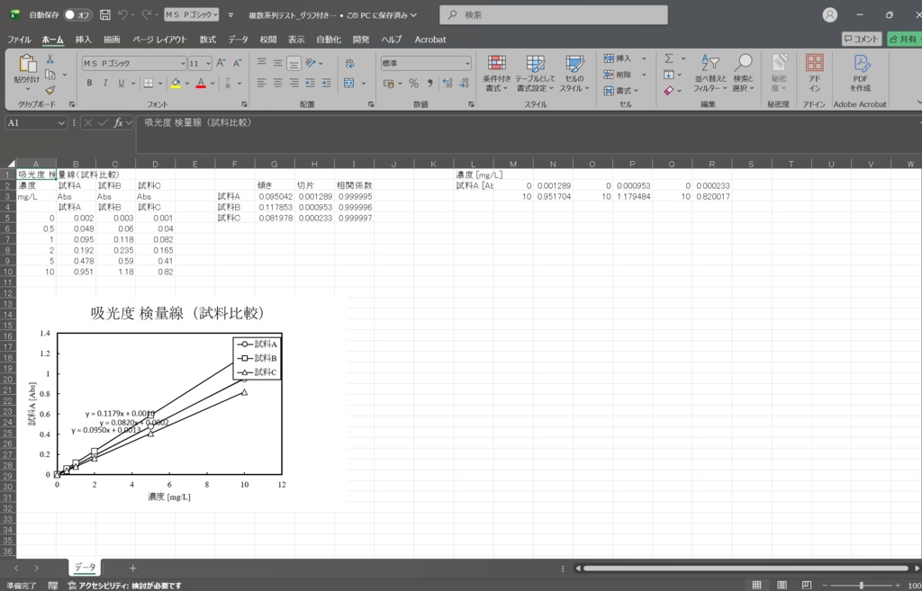Click the PDFを作成 Acrobat button
The height and width of the screenshot is (591, 922).
860,74
